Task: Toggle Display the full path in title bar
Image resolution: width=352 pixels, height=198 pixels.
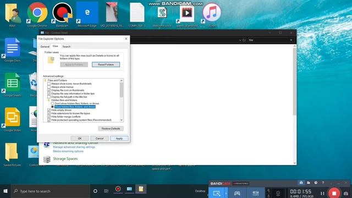Action: point(49,97)
